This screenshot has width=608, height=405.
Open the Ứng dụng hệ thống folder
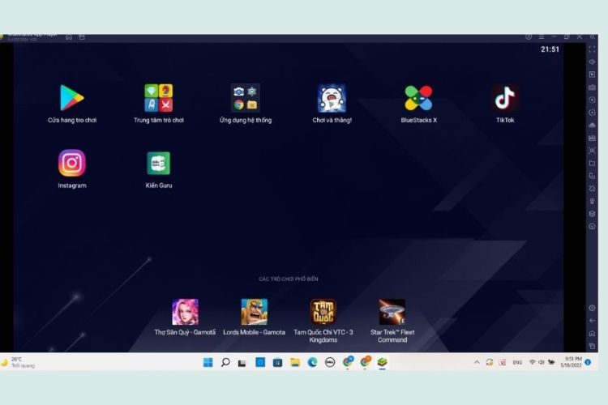click(x=246, y=98)
